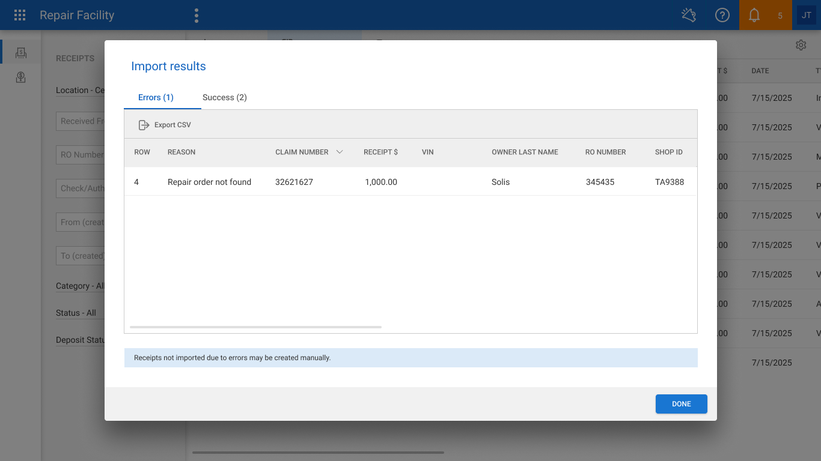This screenshot has width=821, height=461.
Task: Select the deposits money bag sidebar icon
Action: (x=21, y=77)
